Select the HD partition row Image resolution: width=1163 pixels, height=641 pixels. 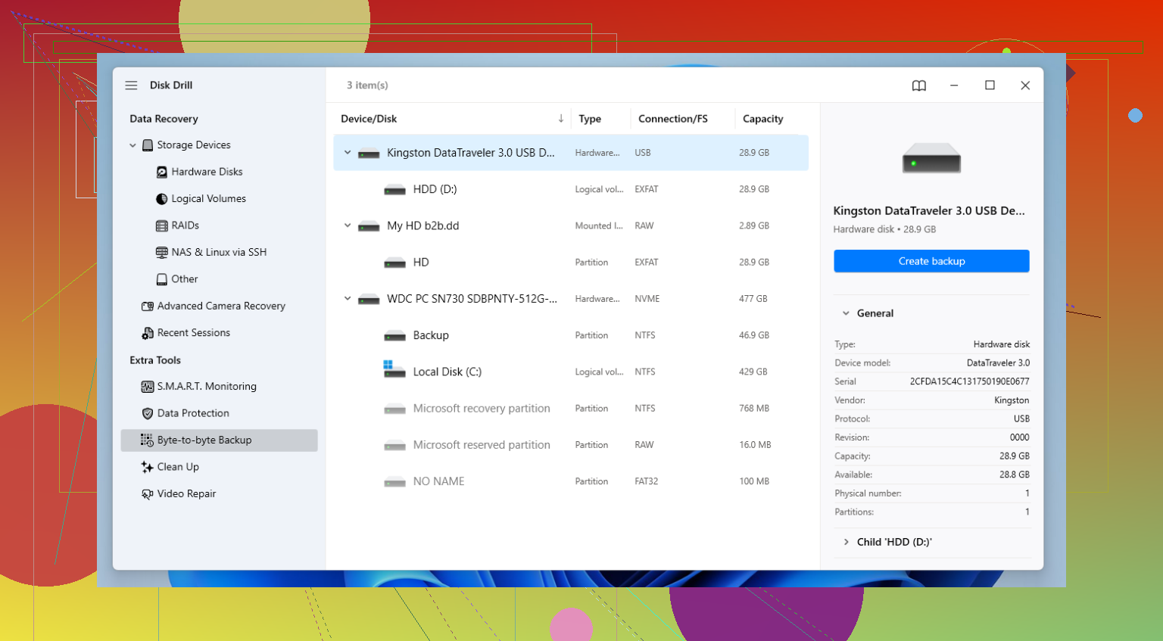click(571, 263)
